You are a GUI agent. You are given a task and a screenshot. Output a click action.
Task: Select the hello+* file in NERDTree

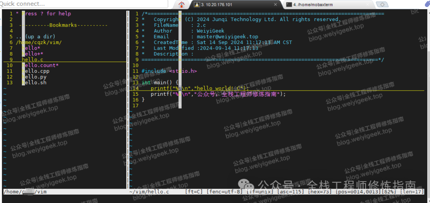pos(33,54)
